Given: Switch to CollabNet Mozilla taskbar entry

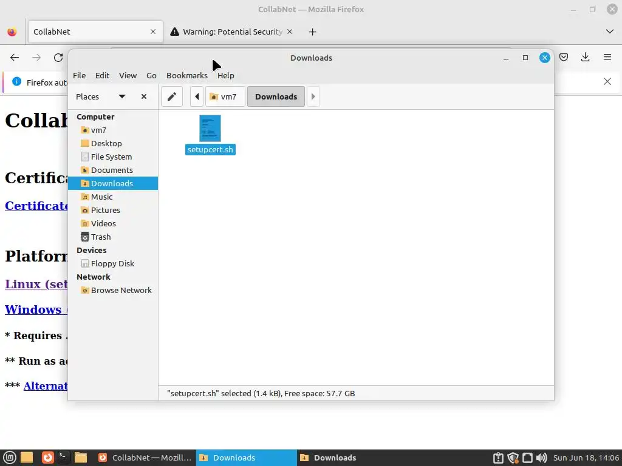Looking at the screenshot, I should tap(145, 458).
